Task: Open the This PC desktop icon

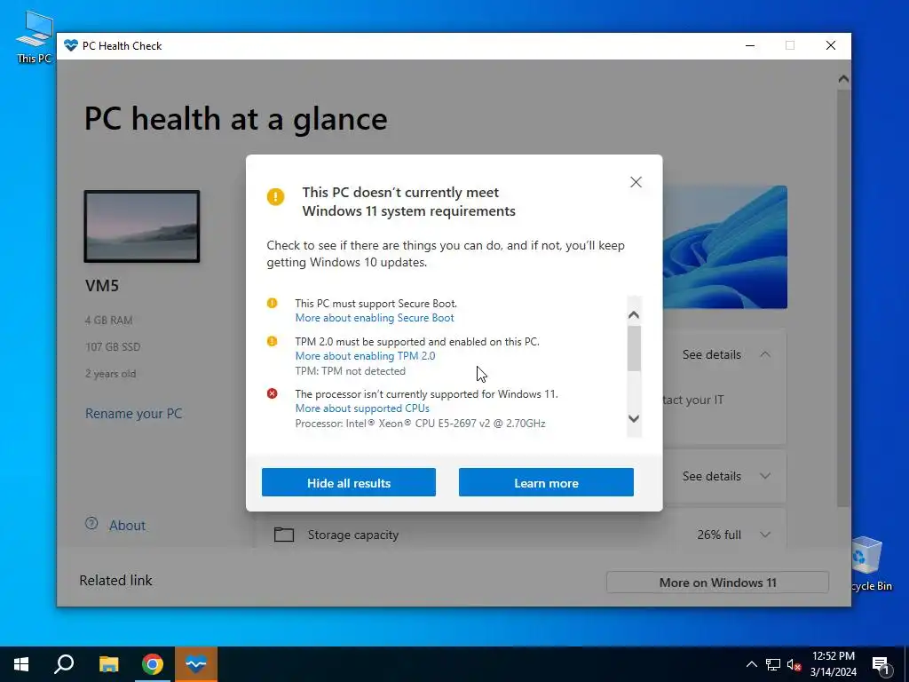Action: click(x=35, y=37)
